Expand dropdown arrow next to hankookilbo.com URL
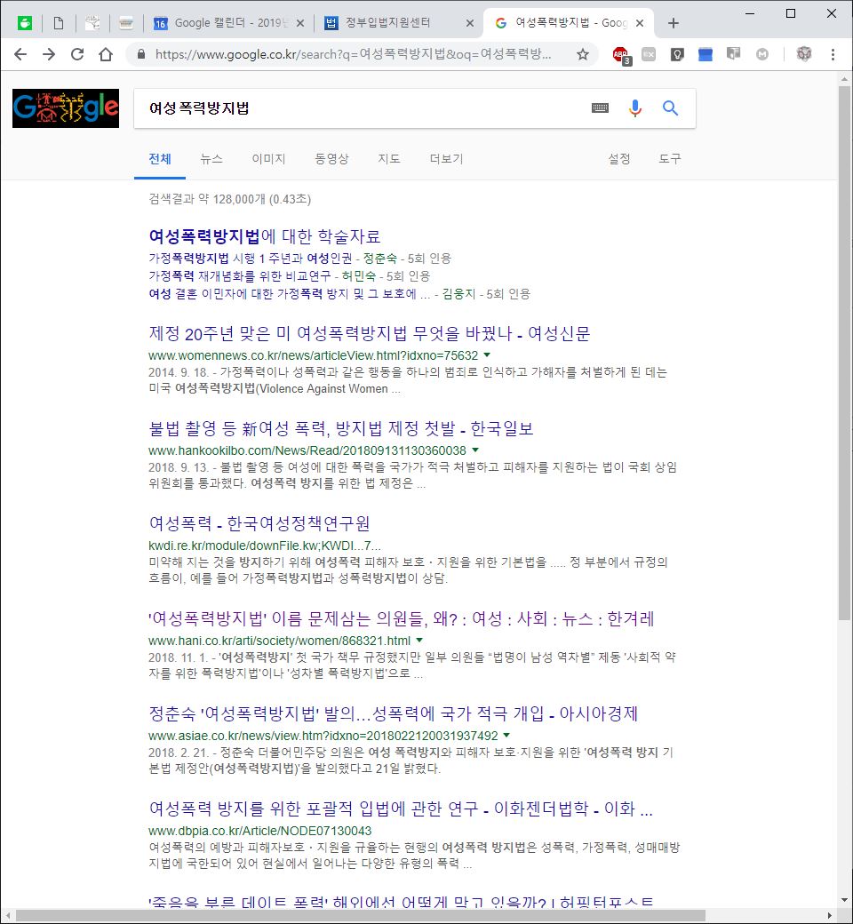The image size is (853, 924). pos(475,450)
